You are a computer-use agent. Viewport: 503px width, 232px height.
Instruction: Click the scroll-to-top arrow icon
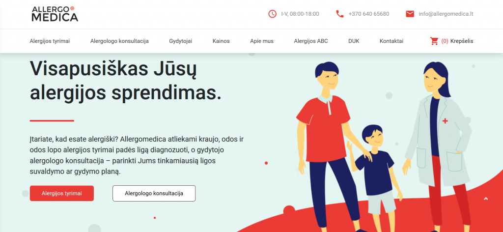point(486,199)
